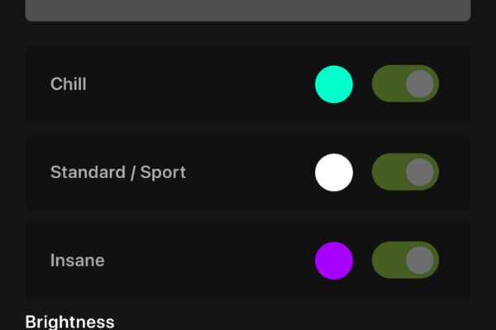Click the green track of Insane toggle
The width and height of the screenshot is (496, 330).
pos(385,261)
